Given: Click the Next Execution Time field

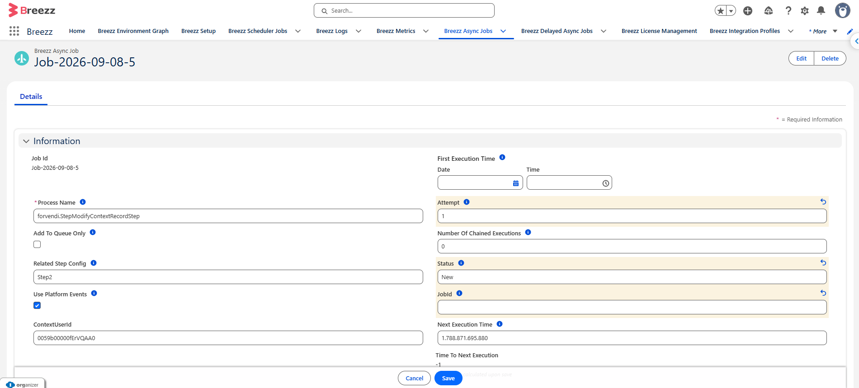Looking at the screenshot, I should coord(632,338).
